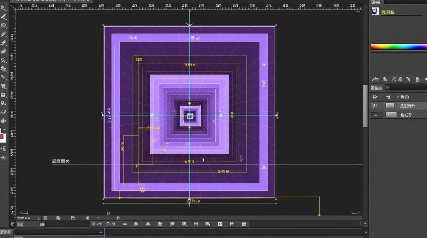
Task: Expand the small arrow in bottom status bar
Action: point(98,218)
